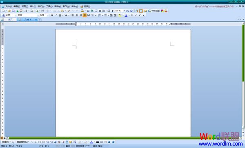Select the rectangle shape tool

(40, 142)
